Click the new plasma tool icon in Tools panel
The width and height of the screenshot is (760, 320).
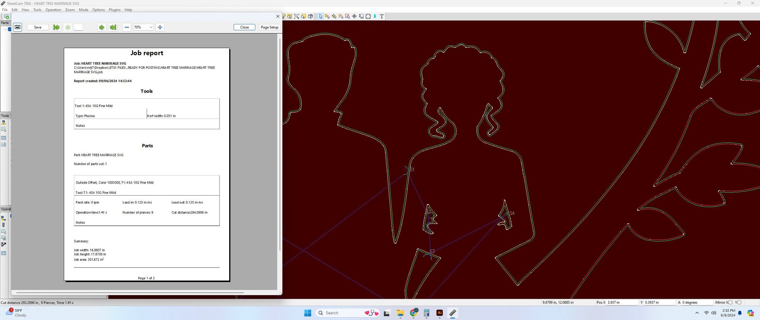[x=4, y=123]
